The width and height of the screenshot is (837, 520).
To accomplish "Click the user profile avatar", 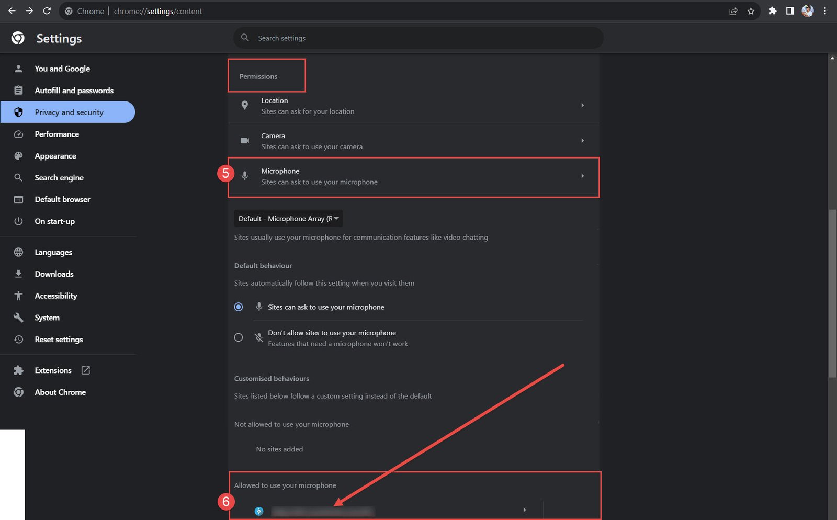I will [x=808, y=11].
